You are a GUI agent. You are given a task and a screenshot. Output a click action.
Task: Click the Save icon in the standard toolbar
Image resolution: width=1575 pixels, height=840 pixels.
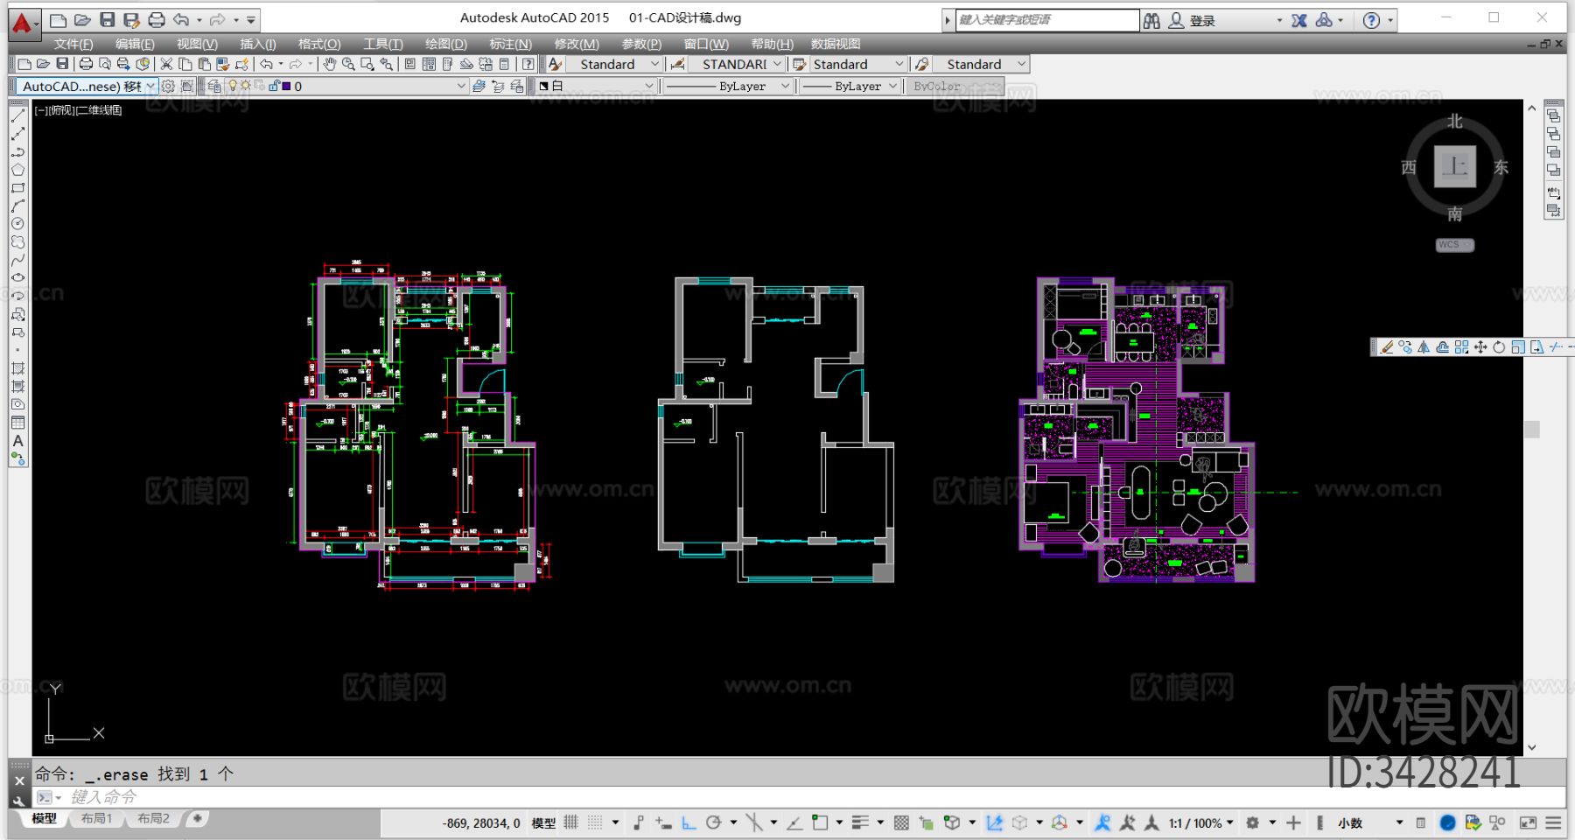[62, 64]
